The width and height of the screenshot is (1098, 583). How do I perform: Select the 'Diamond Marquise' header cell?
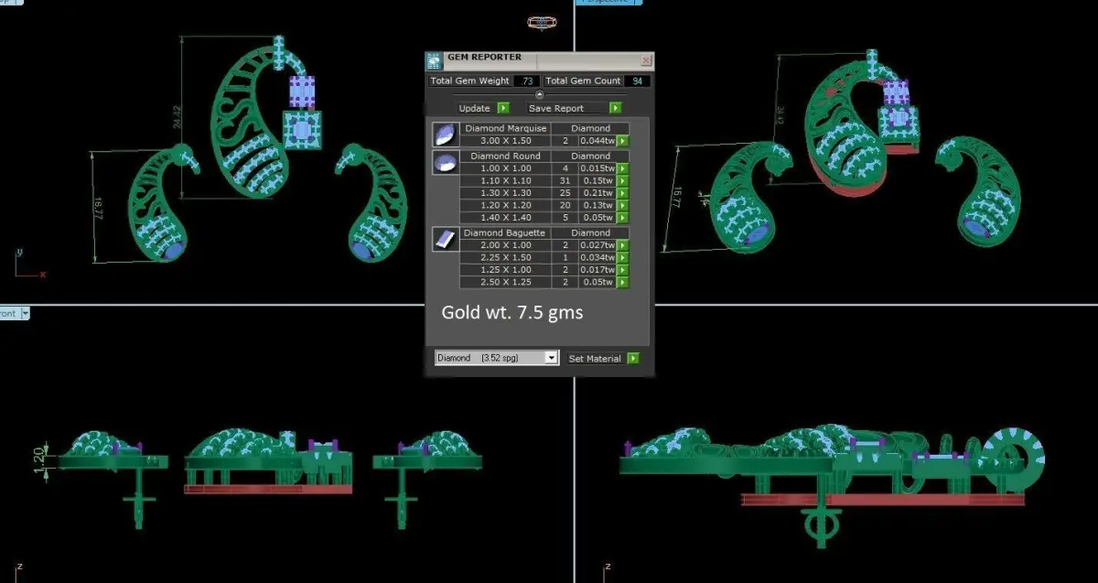coord(505,129)
